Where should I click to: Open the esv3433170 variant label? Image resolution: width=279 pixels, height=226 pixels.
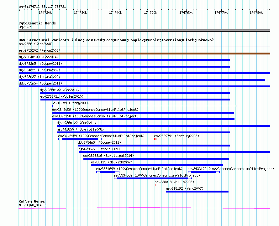[231, 169]
